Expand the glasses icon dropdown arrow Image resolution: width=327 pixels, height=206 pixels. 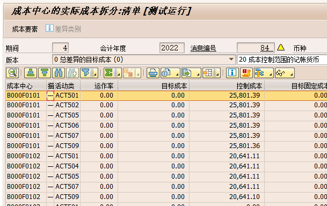tap(292, 73)
